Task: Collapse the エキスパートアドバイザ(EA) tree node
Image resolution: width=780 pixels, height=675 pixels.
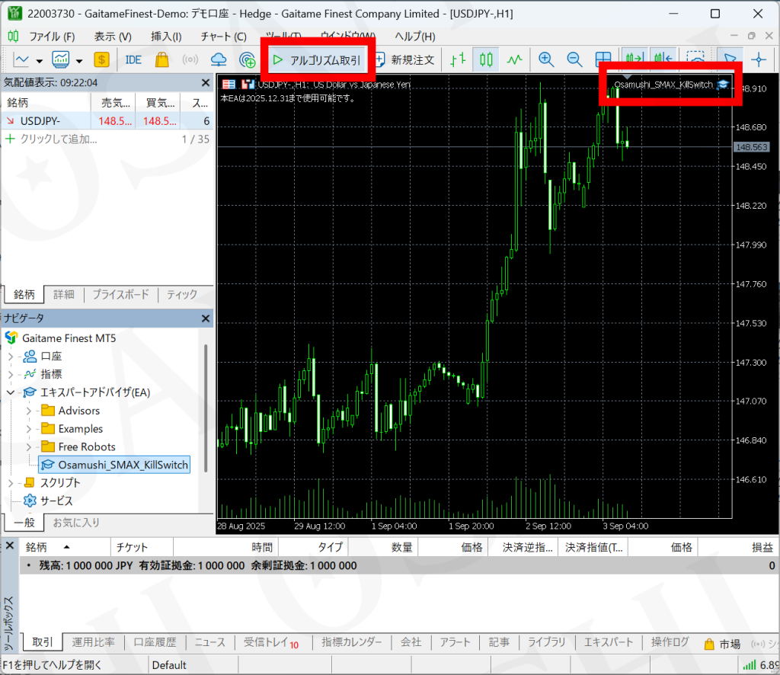Action: click(11, 392)
